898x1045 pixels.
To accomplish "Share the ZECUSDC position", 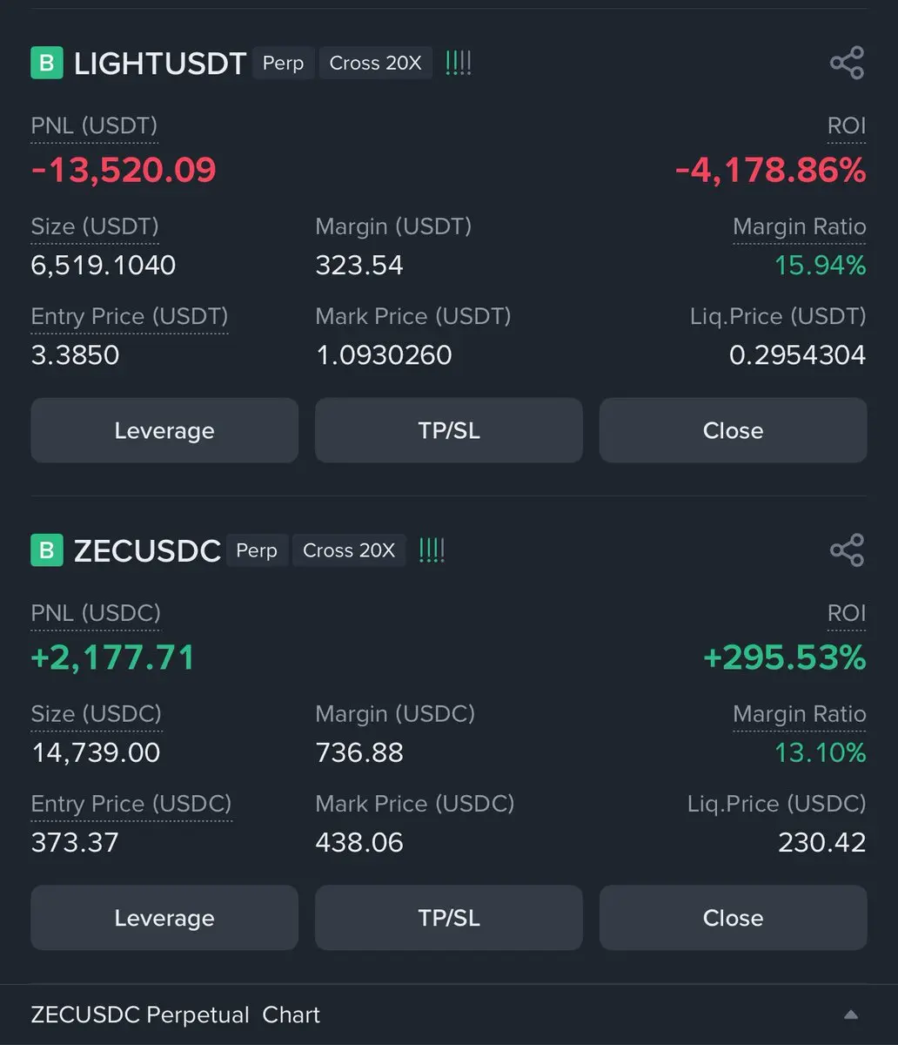I will coord(847,550).
